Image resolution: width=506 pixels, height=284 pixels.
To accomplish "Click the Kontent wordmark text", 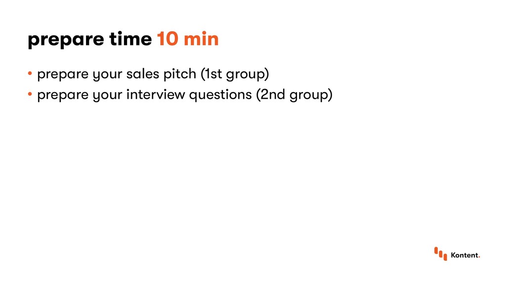I will click(x=464, y=255).
